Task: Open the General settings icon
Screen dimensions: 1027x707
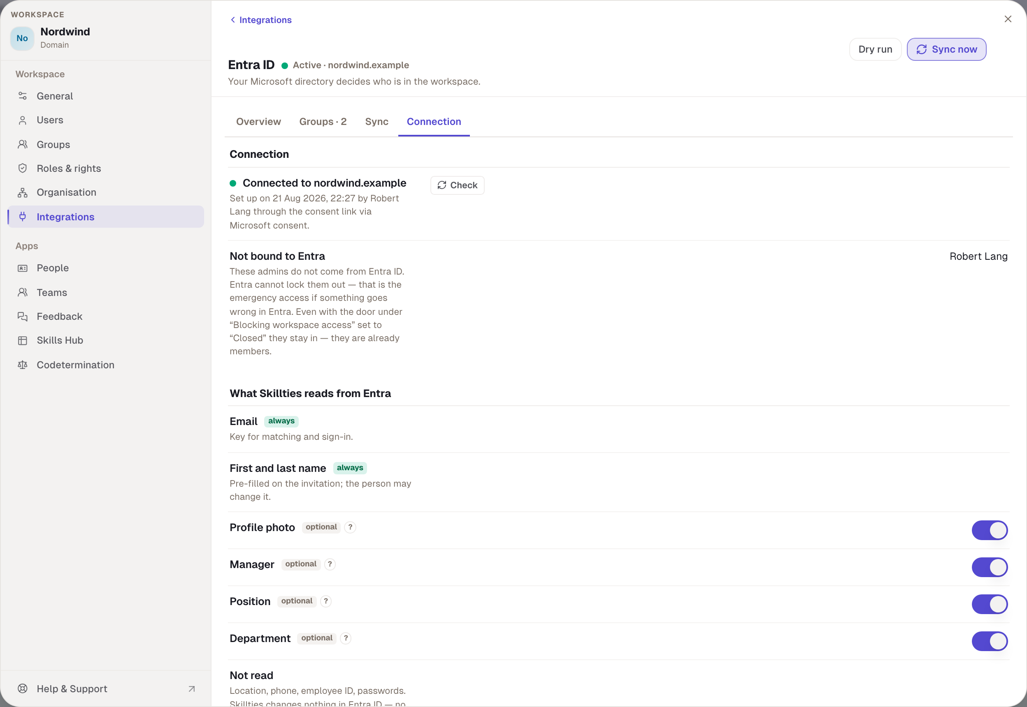Action: click(23, 96)
